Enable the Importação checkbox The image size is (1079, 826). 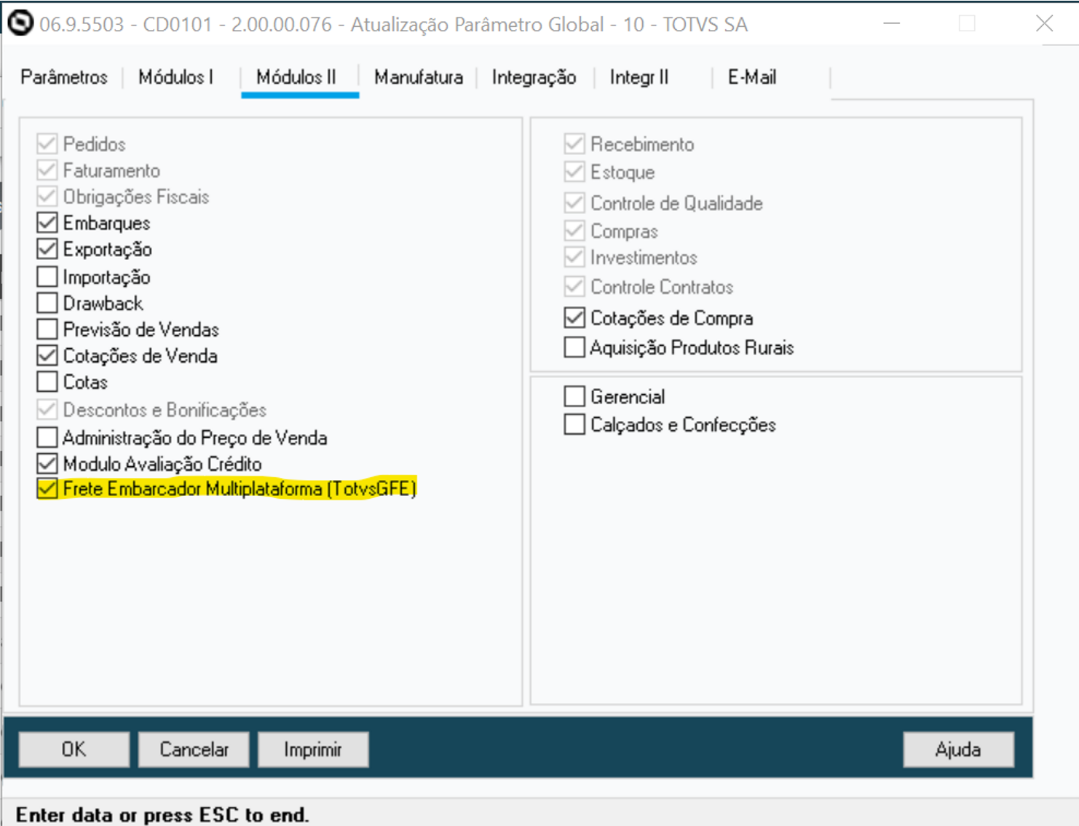click(47, 277)
